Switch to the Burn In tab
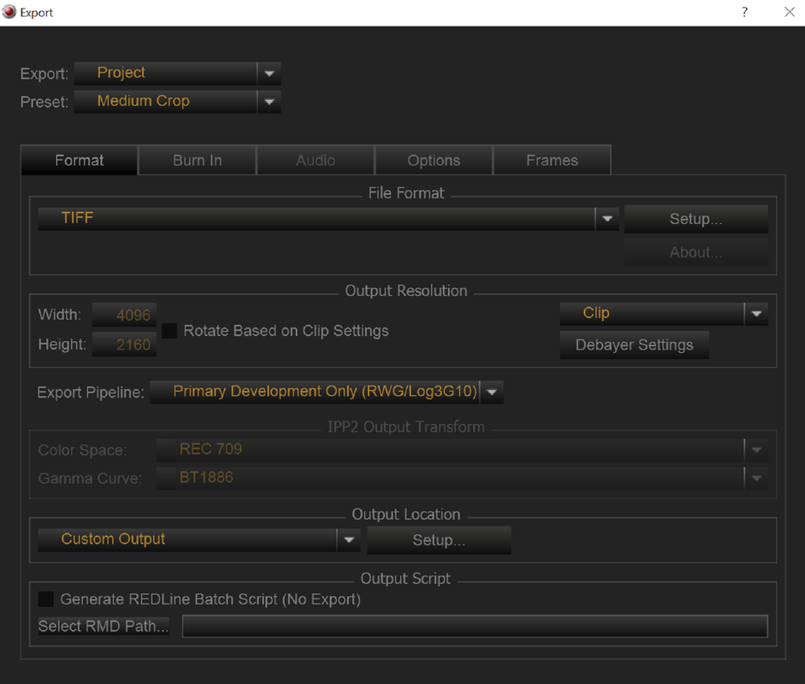Image resolution: width=805 pixels, height=684 pixels. pos(197,160)
